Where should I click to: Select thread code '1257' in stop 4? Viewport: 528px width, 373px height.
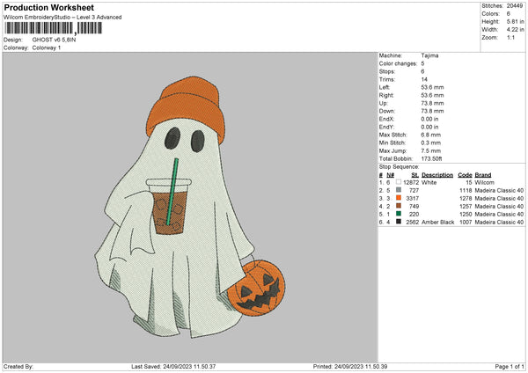coord(466,207)
